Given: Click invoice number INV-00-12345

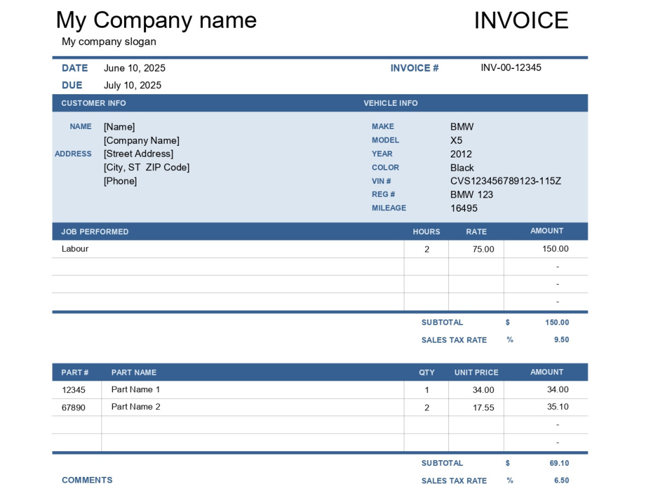Looking at the screenshot, I should [511, 68].
